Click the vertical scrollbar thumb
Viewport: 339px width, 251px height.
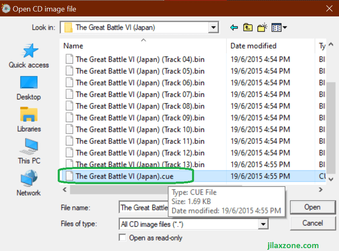point(331,128)
